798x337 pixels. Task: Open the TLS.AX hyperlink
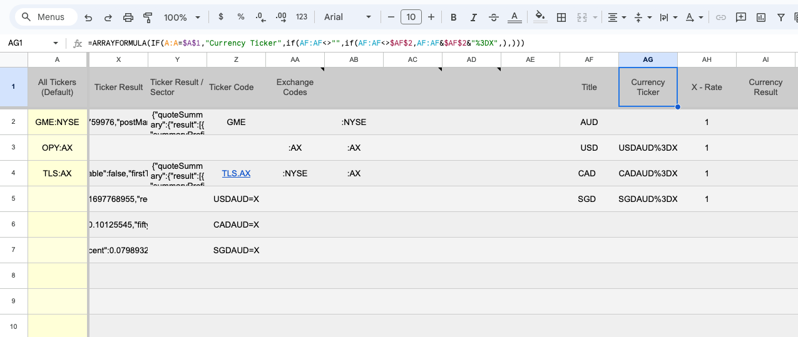click(x=236, y=173)
